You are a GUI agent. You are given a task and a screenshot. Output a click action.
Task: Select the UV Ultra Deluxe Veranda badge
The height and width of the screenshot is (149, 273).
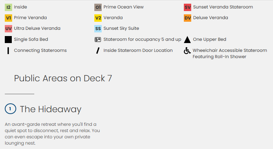[8, 28]
